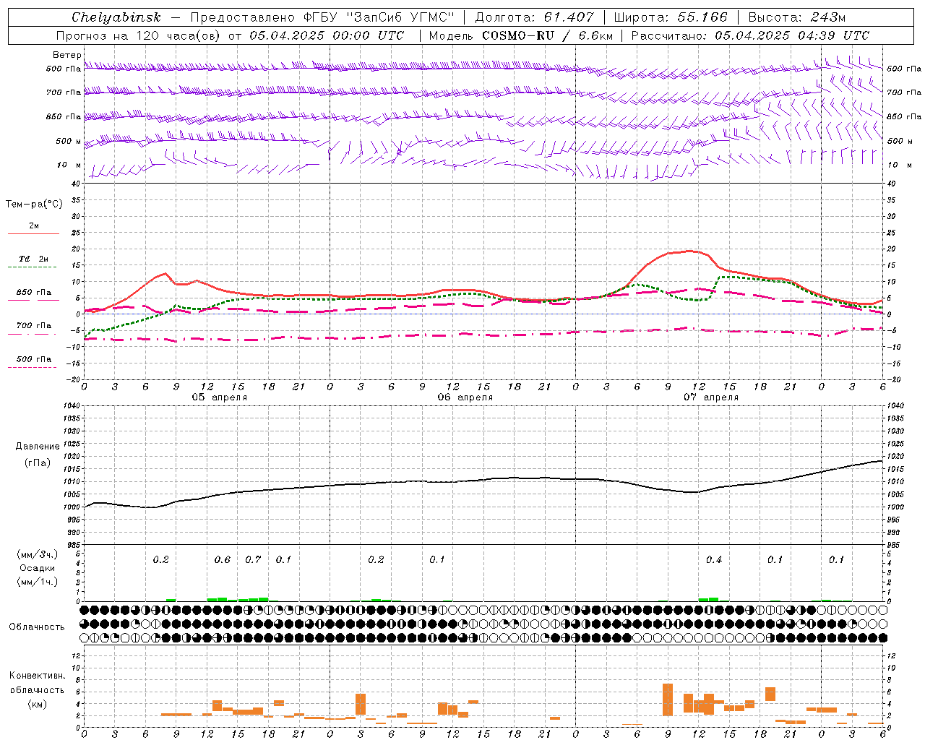Click the 'Предоставлено ФГБУ ЗапСиб УГМС' provider text
This screenshot has width=925, height=740.
pos(322,17)
